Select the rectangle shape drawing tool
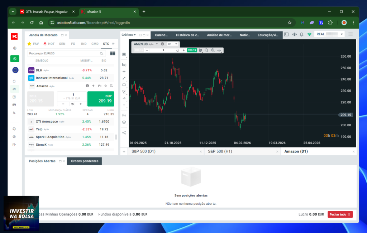 [124, 85]
